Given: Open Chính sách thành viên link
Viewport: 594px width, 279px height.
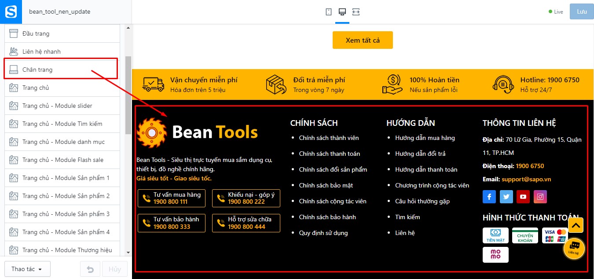Looking at the screenshot, I should click(x=329, y=138).
